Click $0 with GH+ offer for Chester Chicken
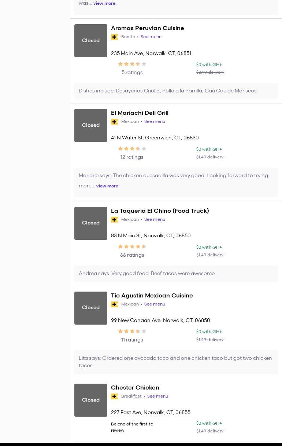 pyautogui.click(x=209, y=423)
